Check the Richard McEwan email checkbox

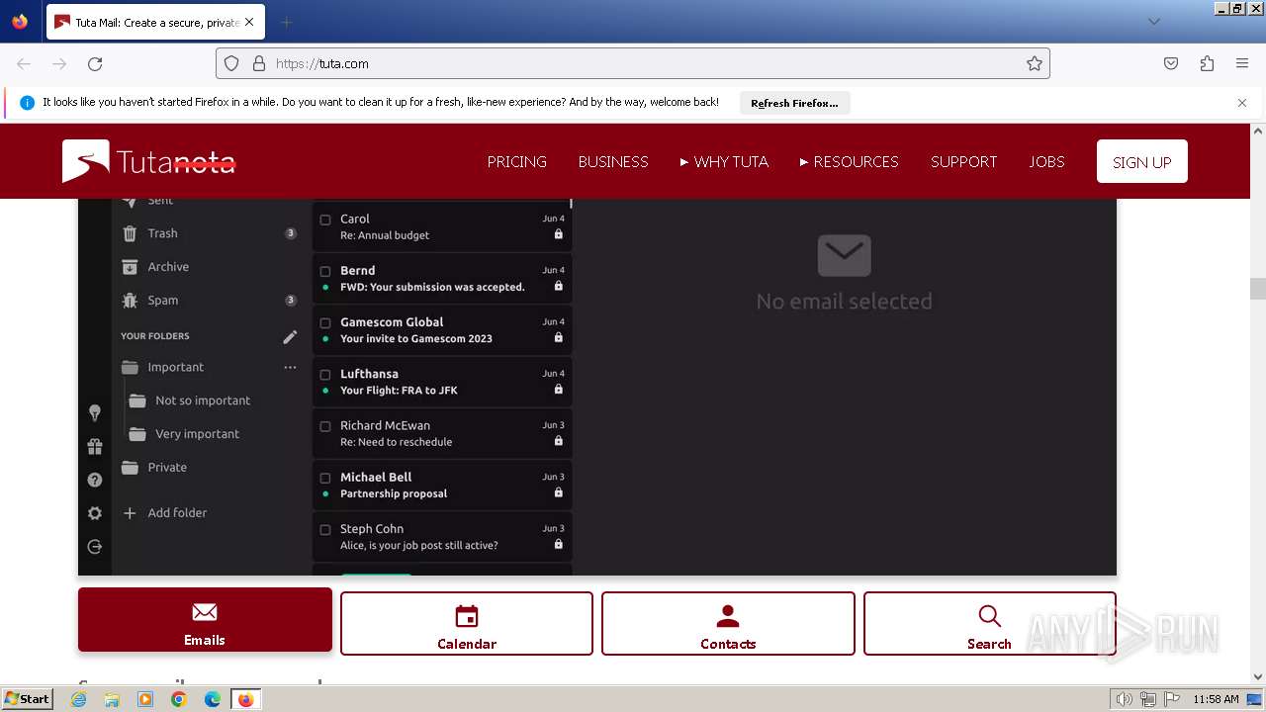tap(325, 426)
